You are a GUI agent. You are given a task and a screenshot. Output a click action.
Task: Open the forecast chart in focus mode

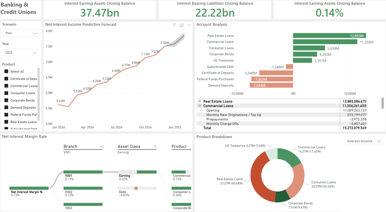(182, 25)
